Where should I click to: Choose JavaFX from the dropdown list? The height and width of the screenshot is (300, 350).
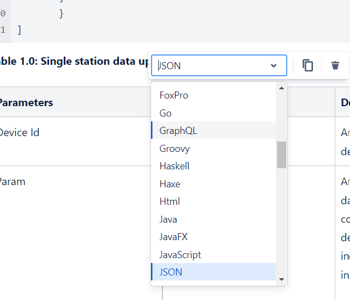coord(174,237)
